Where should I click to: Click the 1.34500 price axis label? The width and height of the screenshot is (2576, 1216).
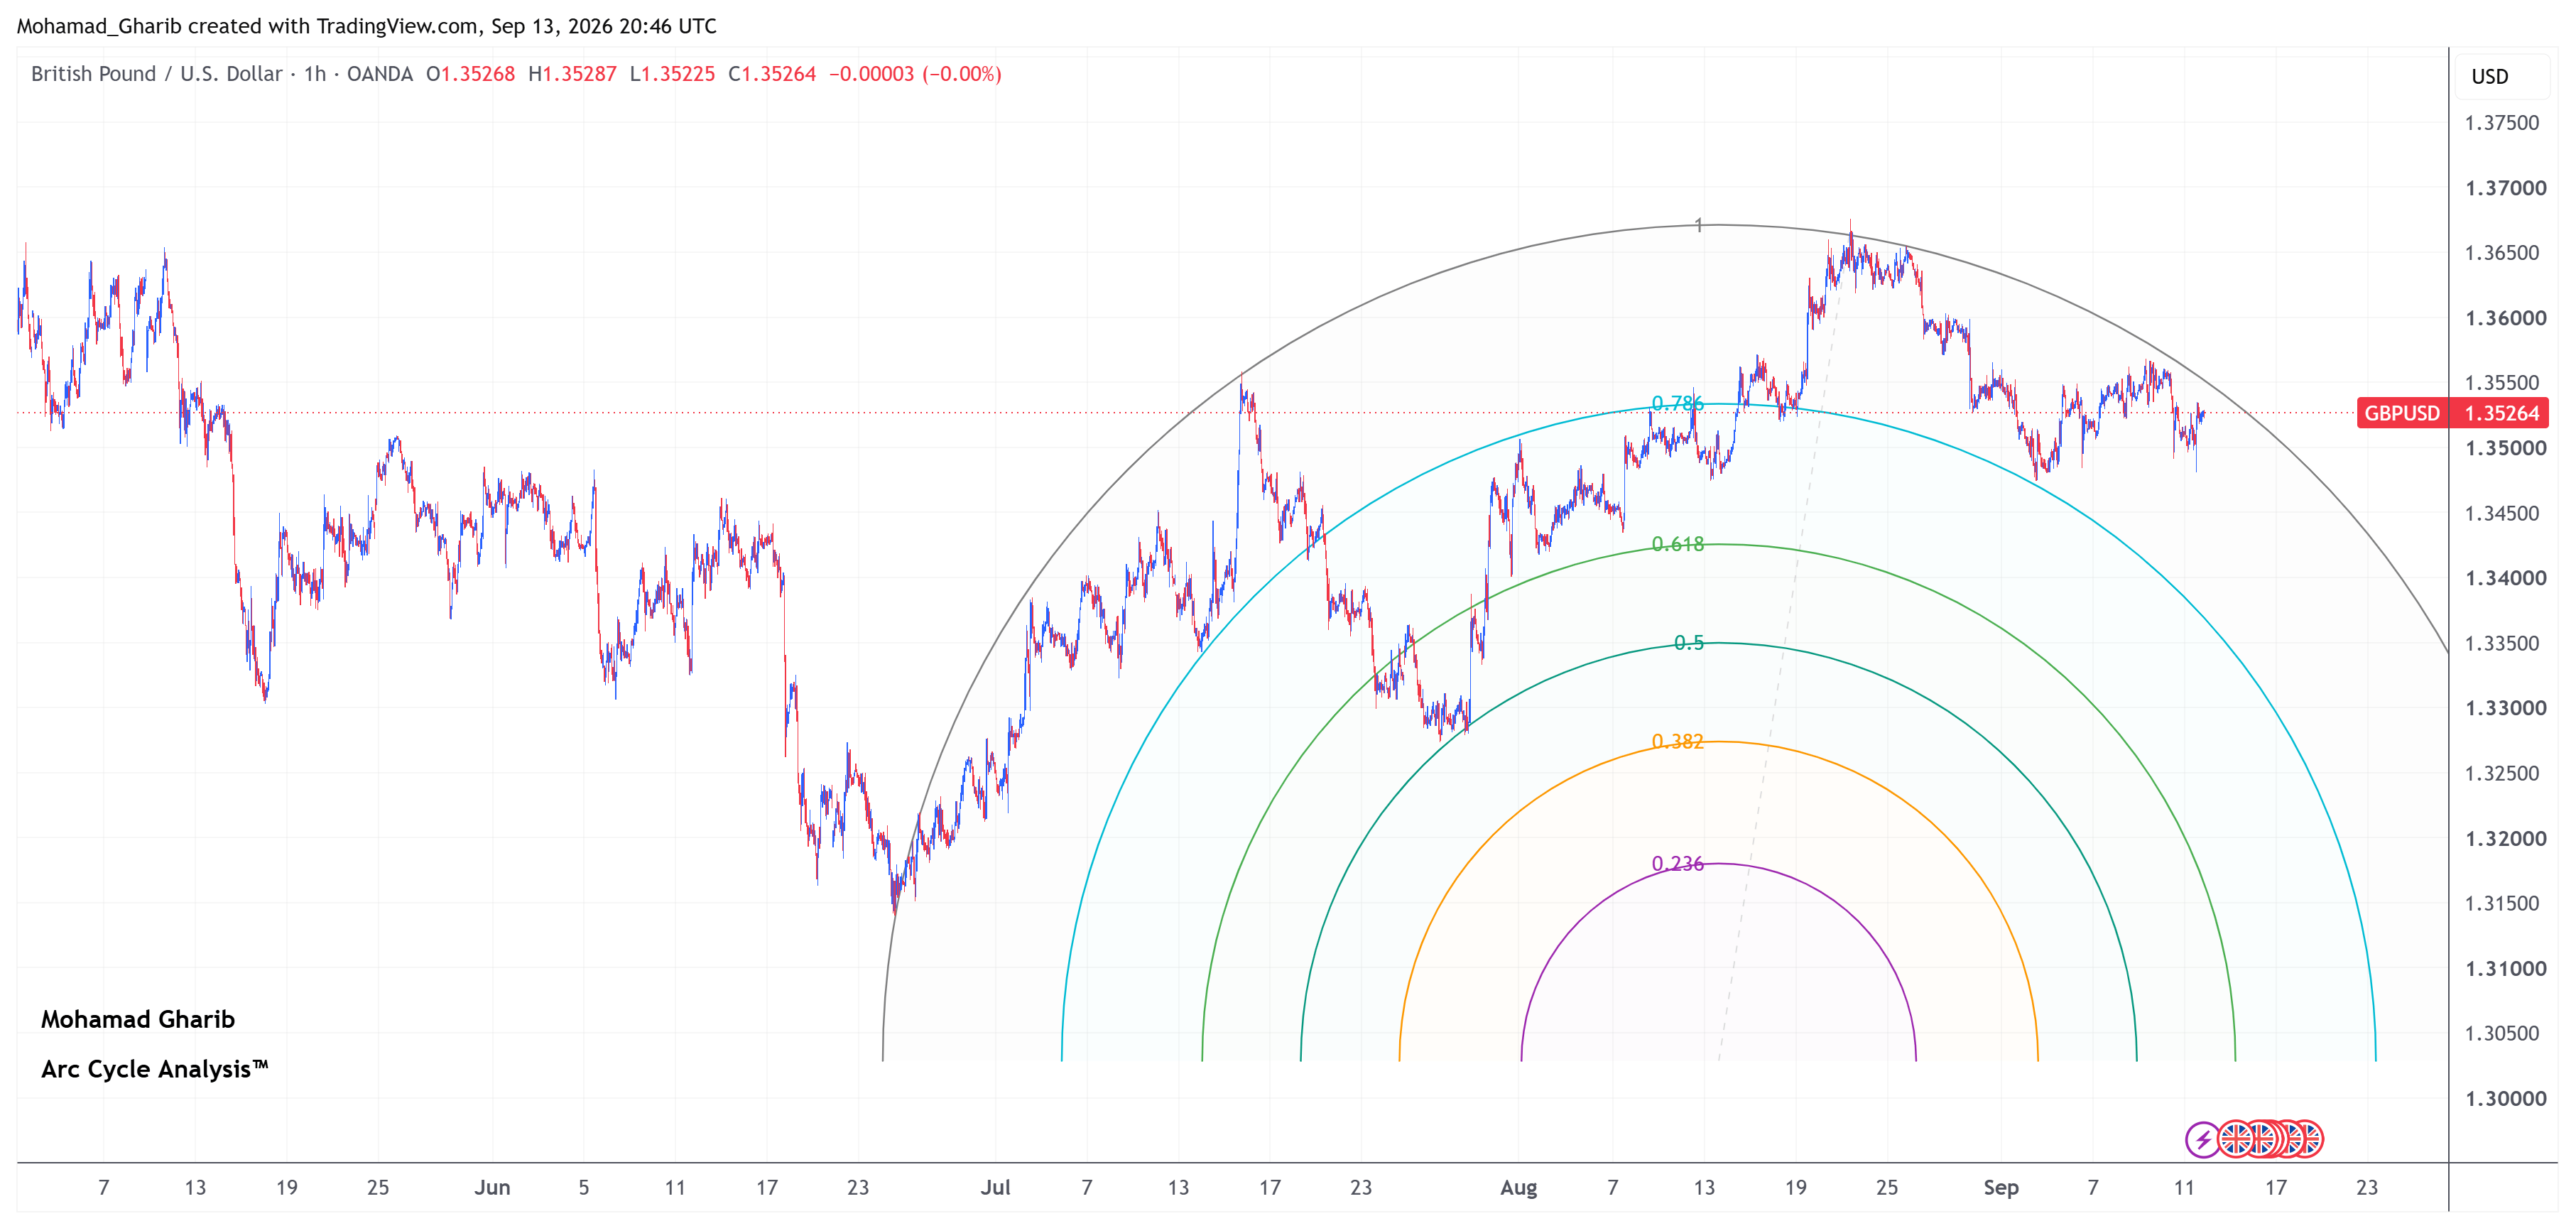[x=2502, y=513]
